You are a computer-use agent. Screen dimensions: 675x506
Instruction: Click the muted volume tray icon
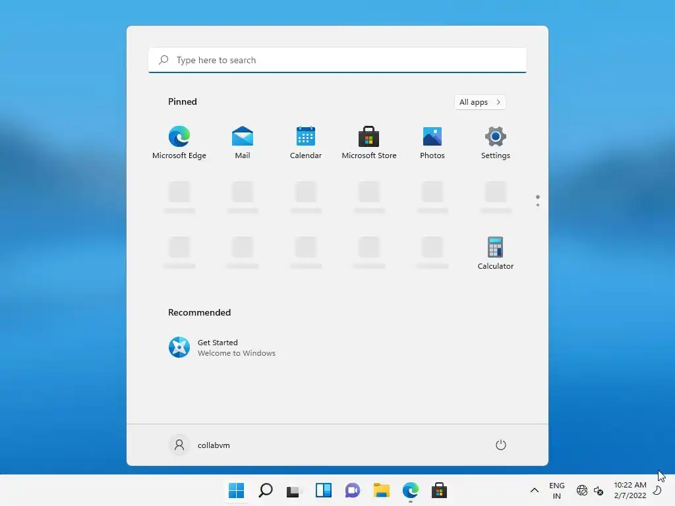pos(599,490)
